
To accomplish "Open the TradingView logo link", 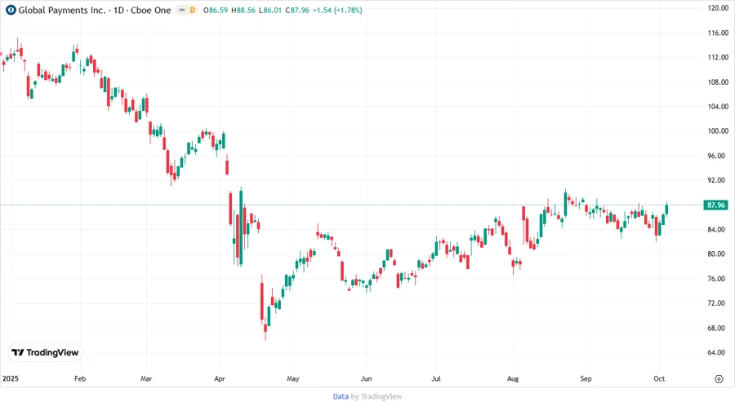I will click(45, 353).
